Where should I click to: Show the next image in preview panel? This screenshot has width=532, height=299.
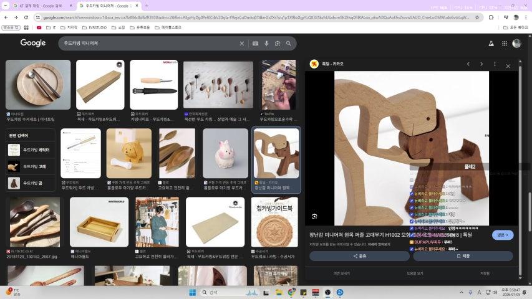point(481,64)
